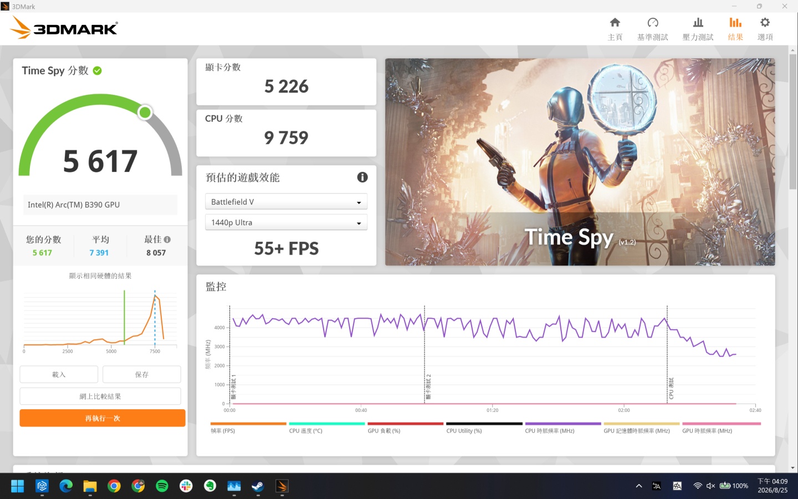Click the graphics score value 5 226

coord(286,86)
